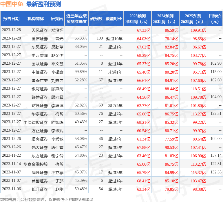The image size is (223, 202).
Task: Click the 超过10年 coverage cell
Action: click(114, 39)
